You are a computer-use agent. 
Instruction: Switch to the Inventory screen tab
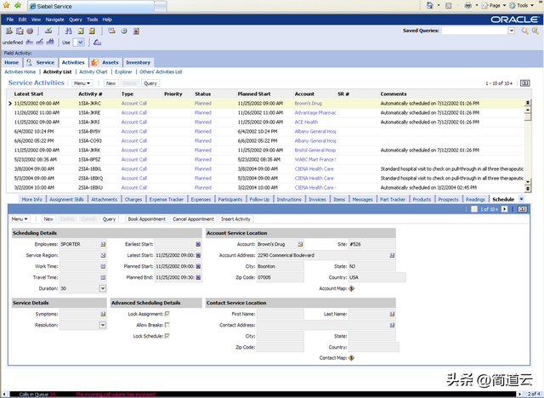[x=138, y=62]
